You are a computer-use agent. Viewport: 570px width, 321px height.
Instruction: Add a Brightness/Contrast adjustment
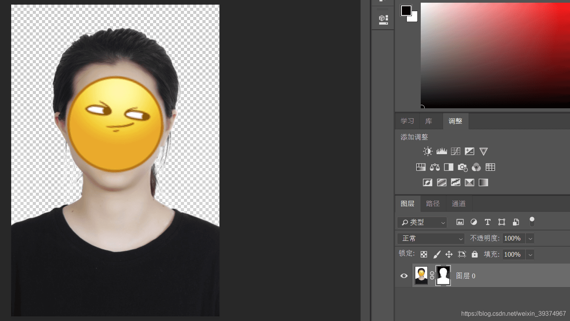pos(428,151)
